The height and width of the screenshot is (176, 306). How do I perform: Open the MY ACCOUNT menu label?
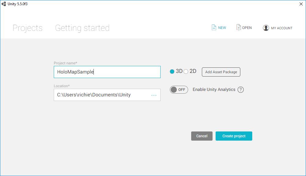coord(282,28)
